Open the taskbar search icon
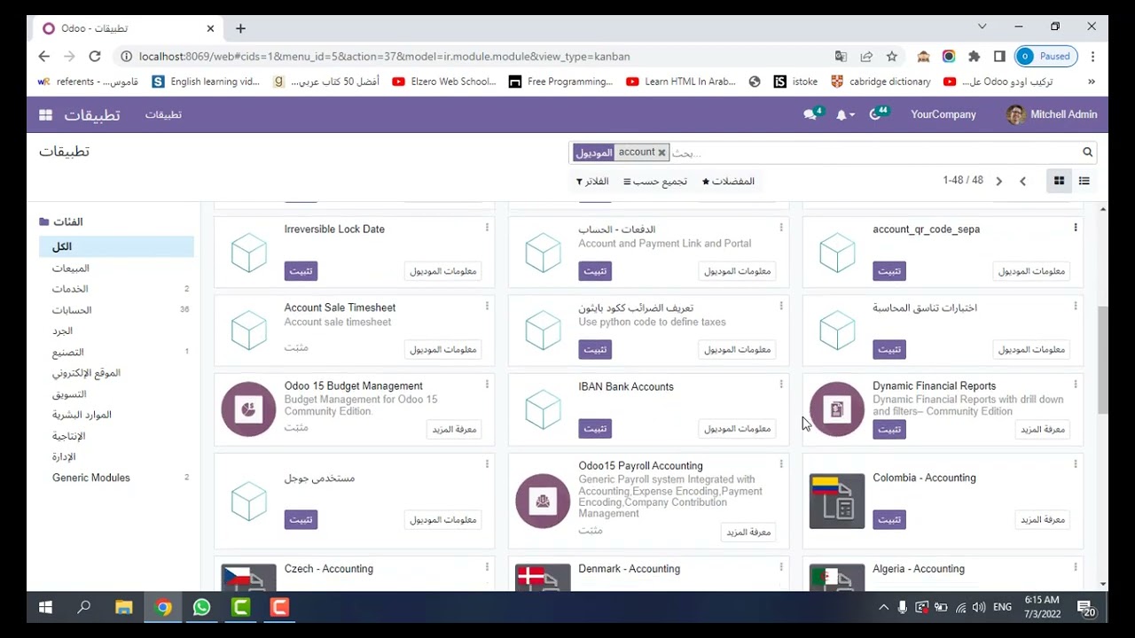1135x638 pixels. [84, 608]
